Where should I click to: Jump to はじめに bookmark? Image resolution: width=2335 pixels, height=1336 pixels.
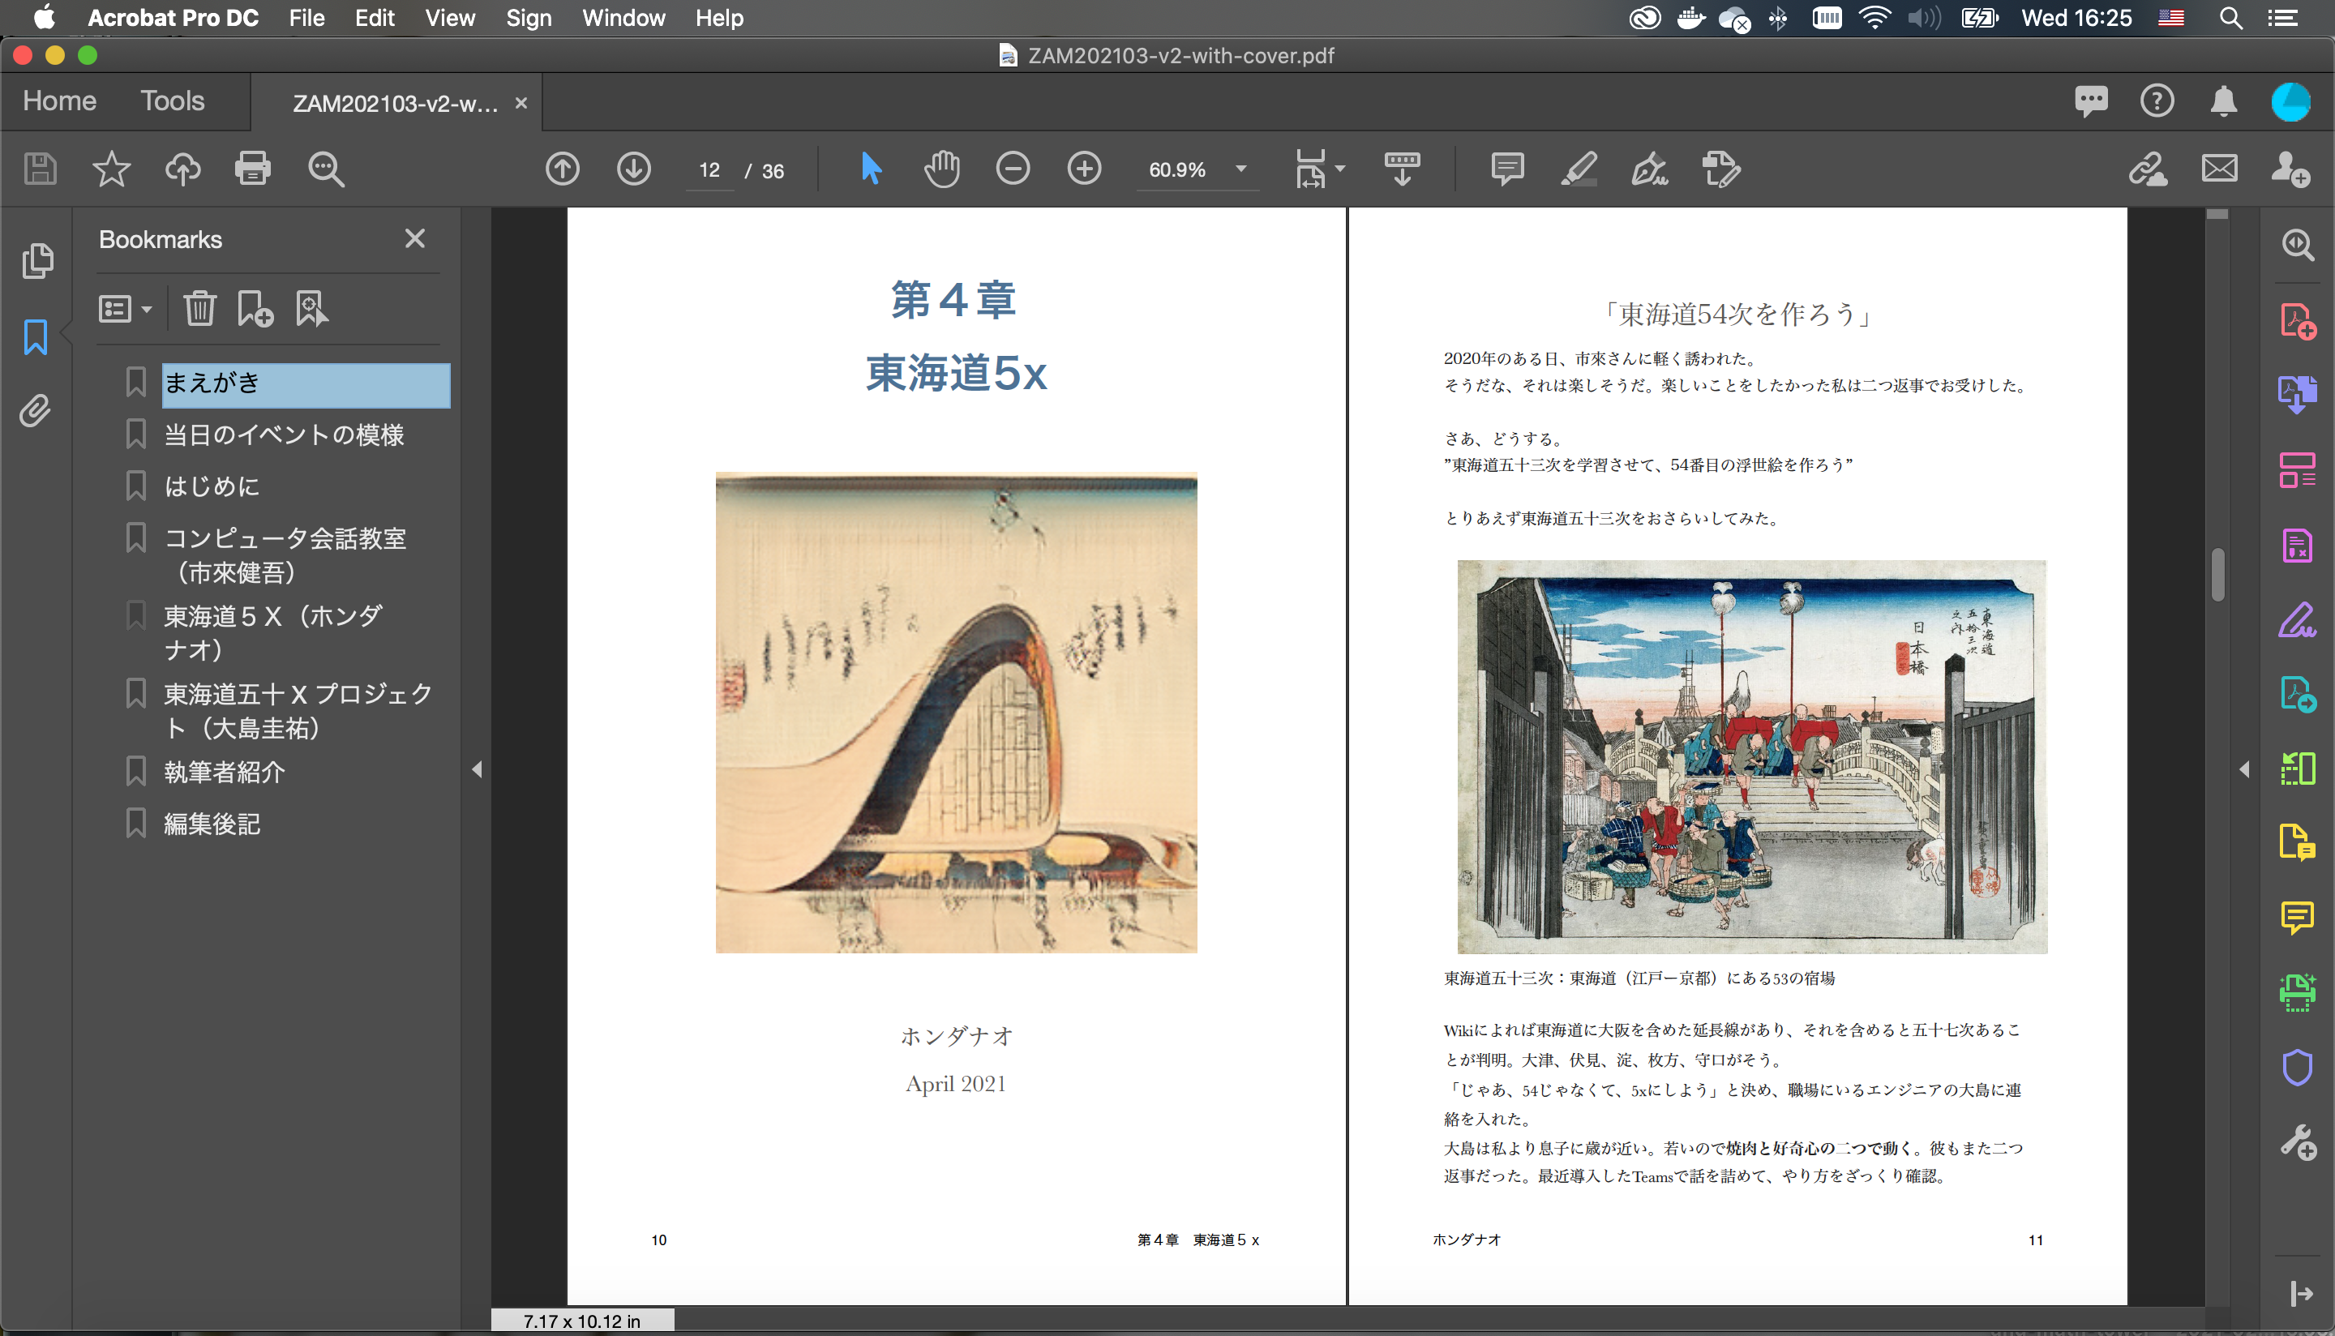tap(212, 486)
